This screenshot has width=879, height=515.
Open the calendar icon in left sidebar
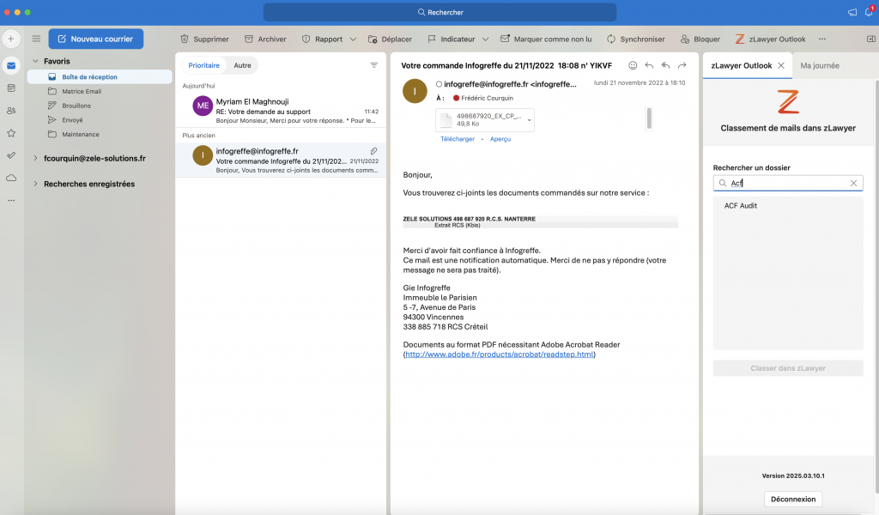11,88
